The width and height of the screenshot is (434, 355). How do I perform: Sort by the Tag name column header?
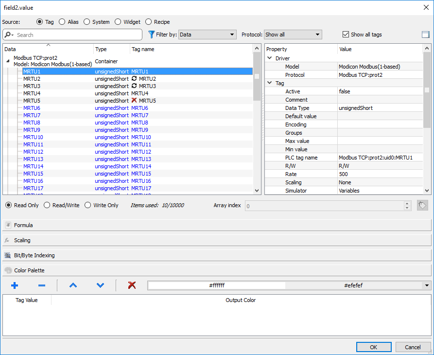pyautogui.click(x=191, y=49)
